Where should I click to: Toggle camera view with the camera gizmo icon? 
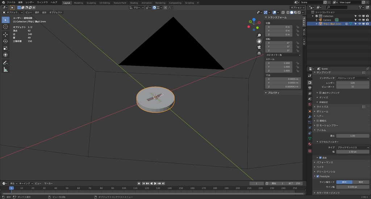pyautogui.click(x=259, y=47)
